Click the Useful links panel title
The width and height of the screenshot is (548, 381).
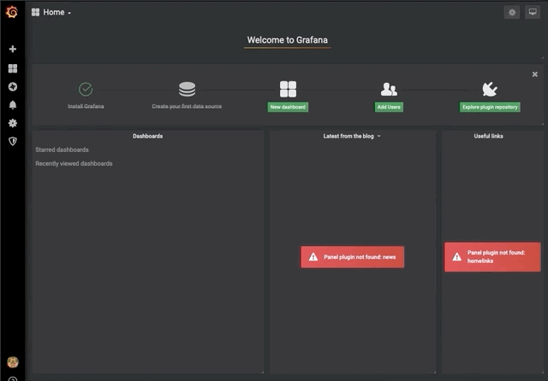click(488, 137)
